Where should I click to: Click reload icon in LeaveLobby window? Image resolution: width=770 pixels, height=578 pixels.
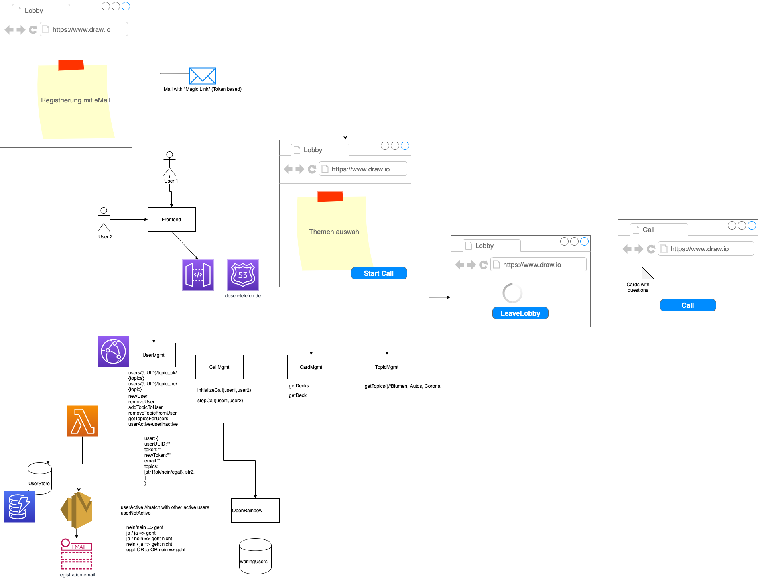[x=483, y=265]
